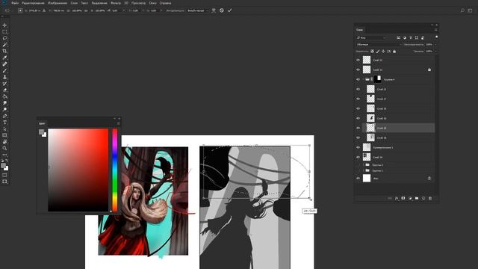The image size is (478, 269).
Task: Create a new layer
Action: pos(423,198)
